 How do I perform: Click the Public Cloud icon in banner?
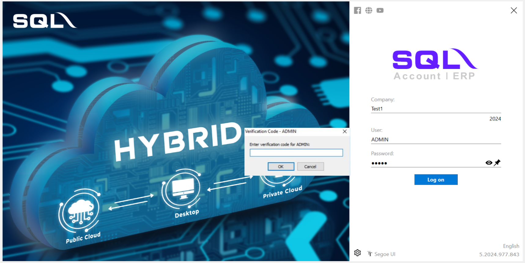point(80,211)
